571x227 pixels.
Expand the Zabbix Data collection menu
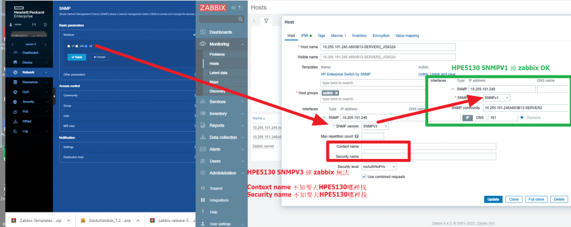tap(221, 137)
